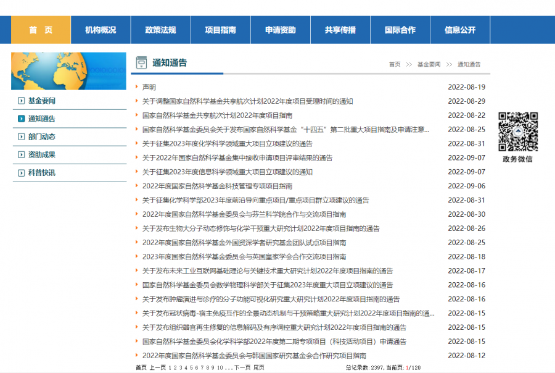Image resolution: width=555 pixels, height=373 pixels.
Task: Click 基金要闻 in the breadcrumb trail
Action: 429,64
